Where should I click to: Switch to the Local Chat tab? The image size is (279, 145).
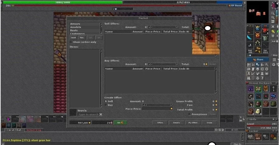point(14,130)
